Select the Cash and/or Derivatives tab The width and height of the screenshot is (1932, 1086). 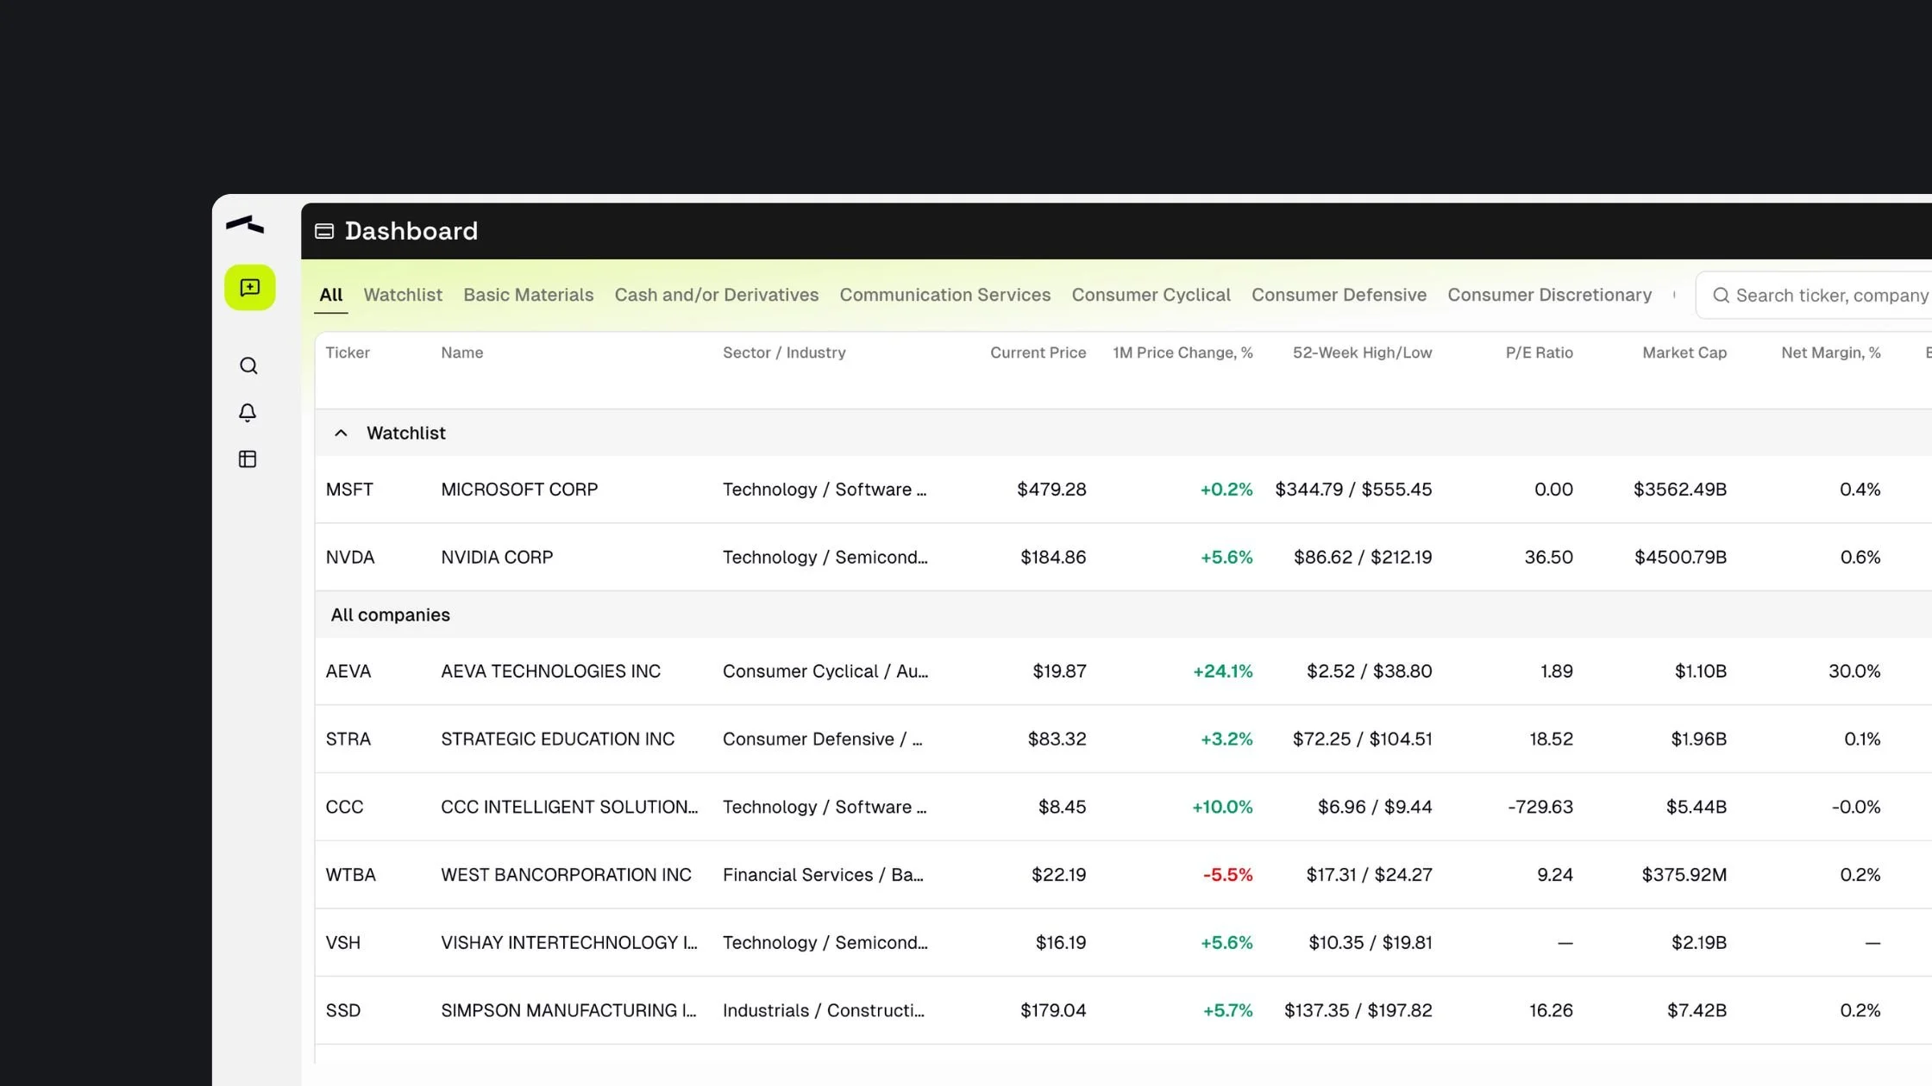pos(716,295)
